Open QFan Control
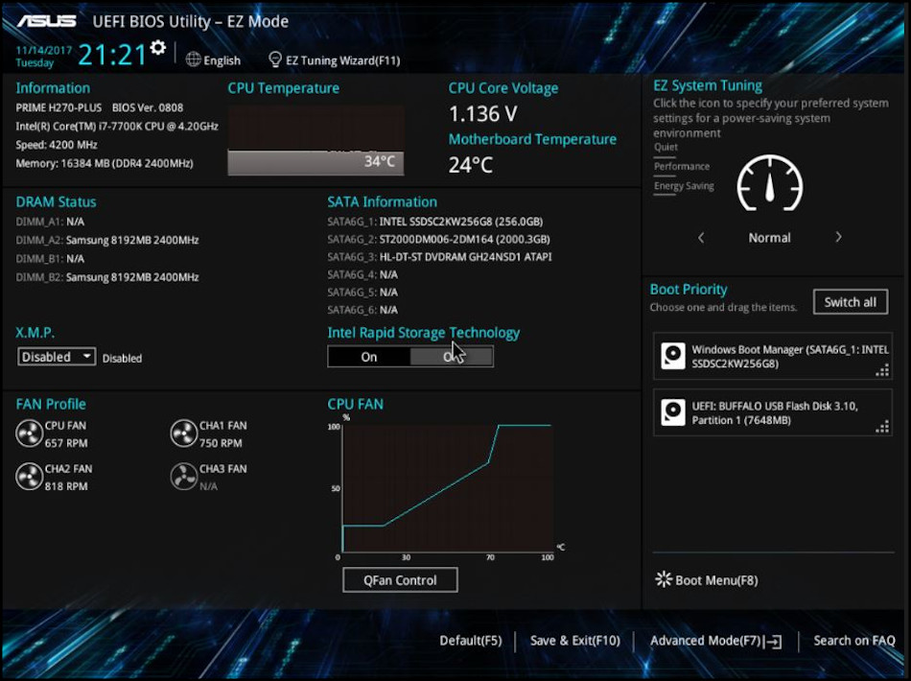 (x=400, y=580)
